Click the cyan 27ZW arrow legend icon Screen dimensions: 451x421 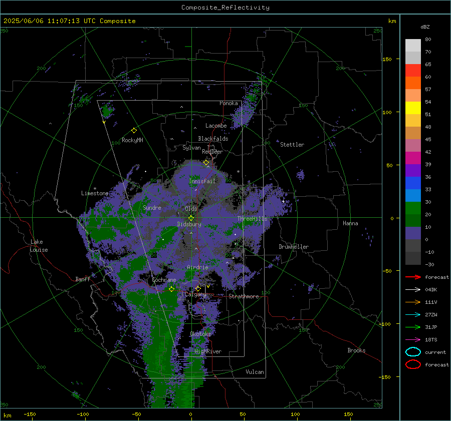click(x=413, y=315)
